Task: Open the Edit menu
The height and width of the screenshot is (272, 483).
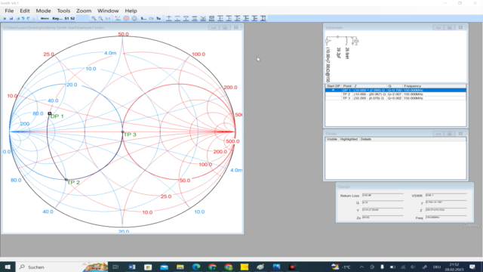Action: point(25,11)
